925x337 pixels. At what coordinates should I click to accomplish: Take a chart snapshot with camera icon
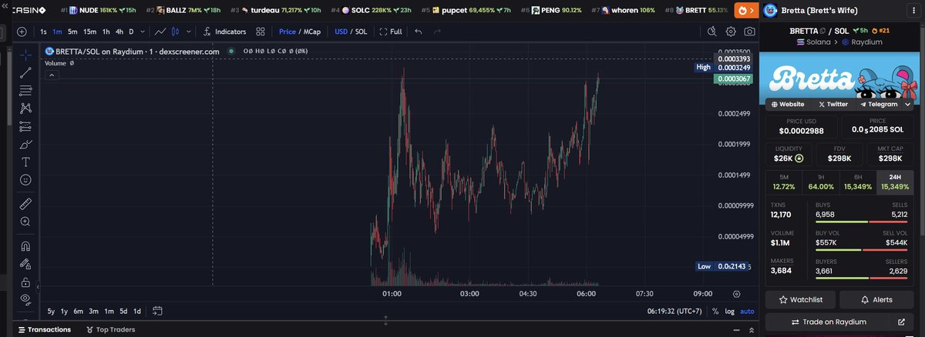(x=749, y=32)
